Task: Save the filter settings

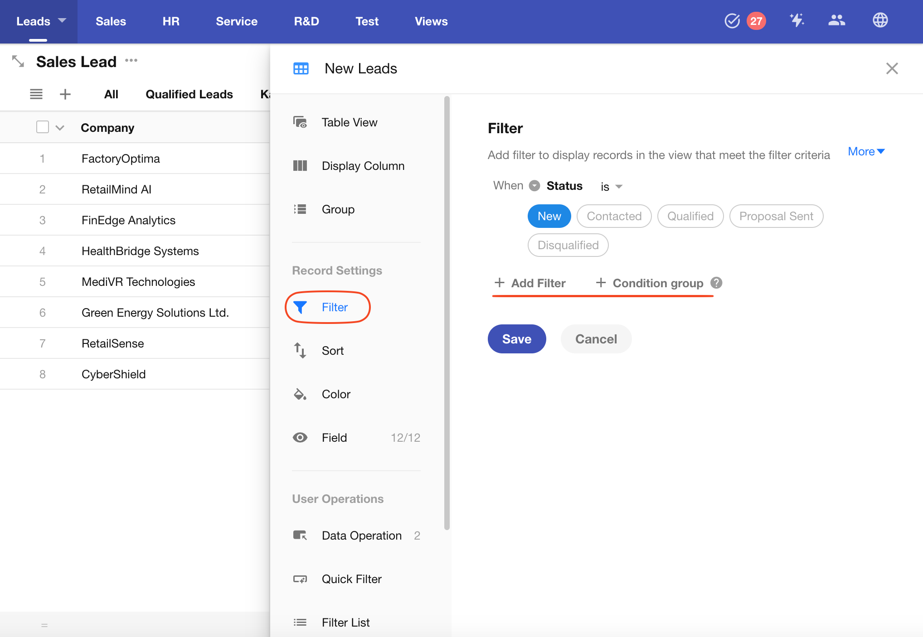Action: tap(516, 339)
